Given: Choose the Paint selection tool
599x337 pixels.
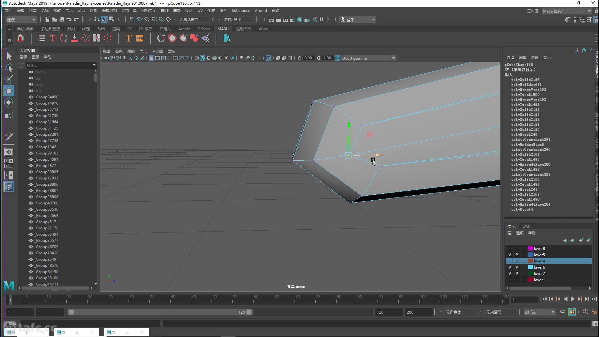Looking at the screenshot, I should (x=9, y=79).
